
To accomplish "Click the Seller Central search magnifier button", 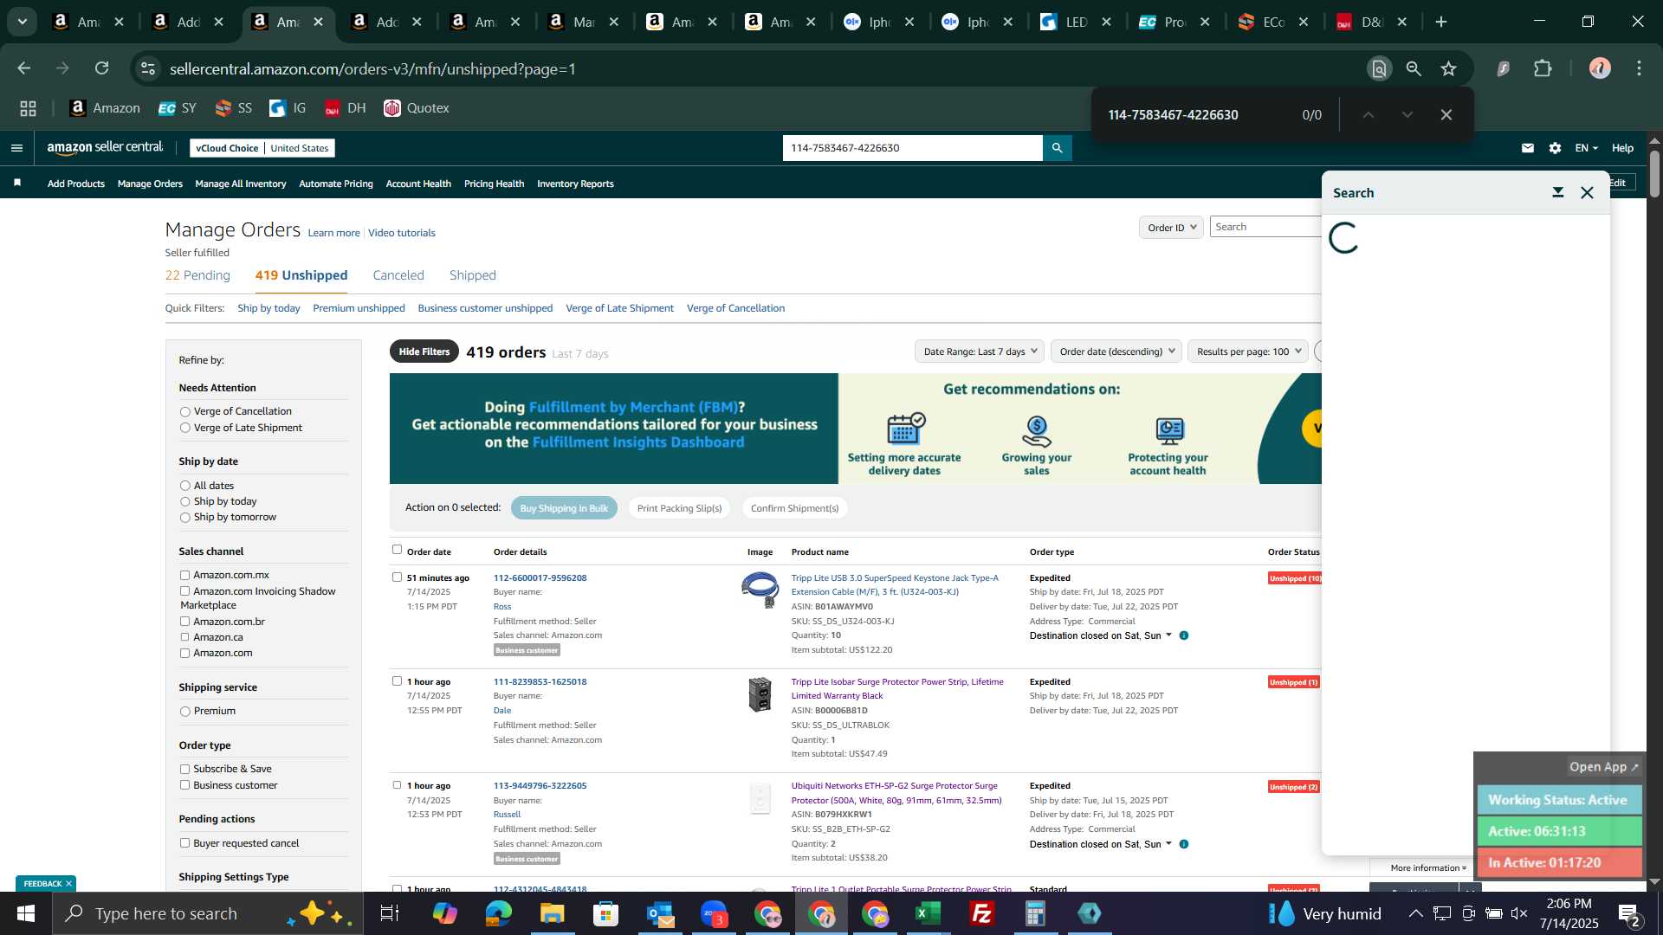I will pyautogui.click(x=1057, y=148).
